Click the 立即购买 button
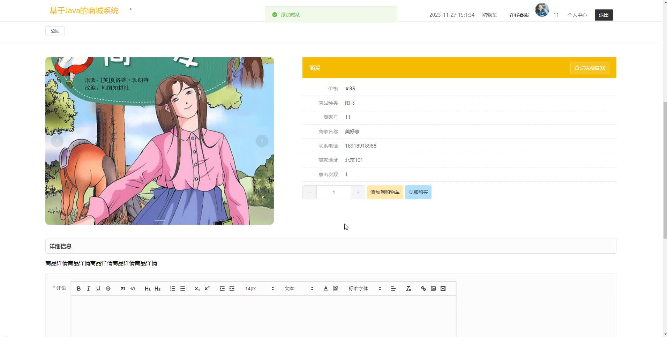The height and width of the screenshot is (337, 667). 418,192
